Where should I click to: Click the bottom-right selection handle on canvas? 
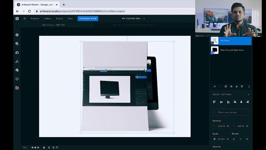coord(174,133)
